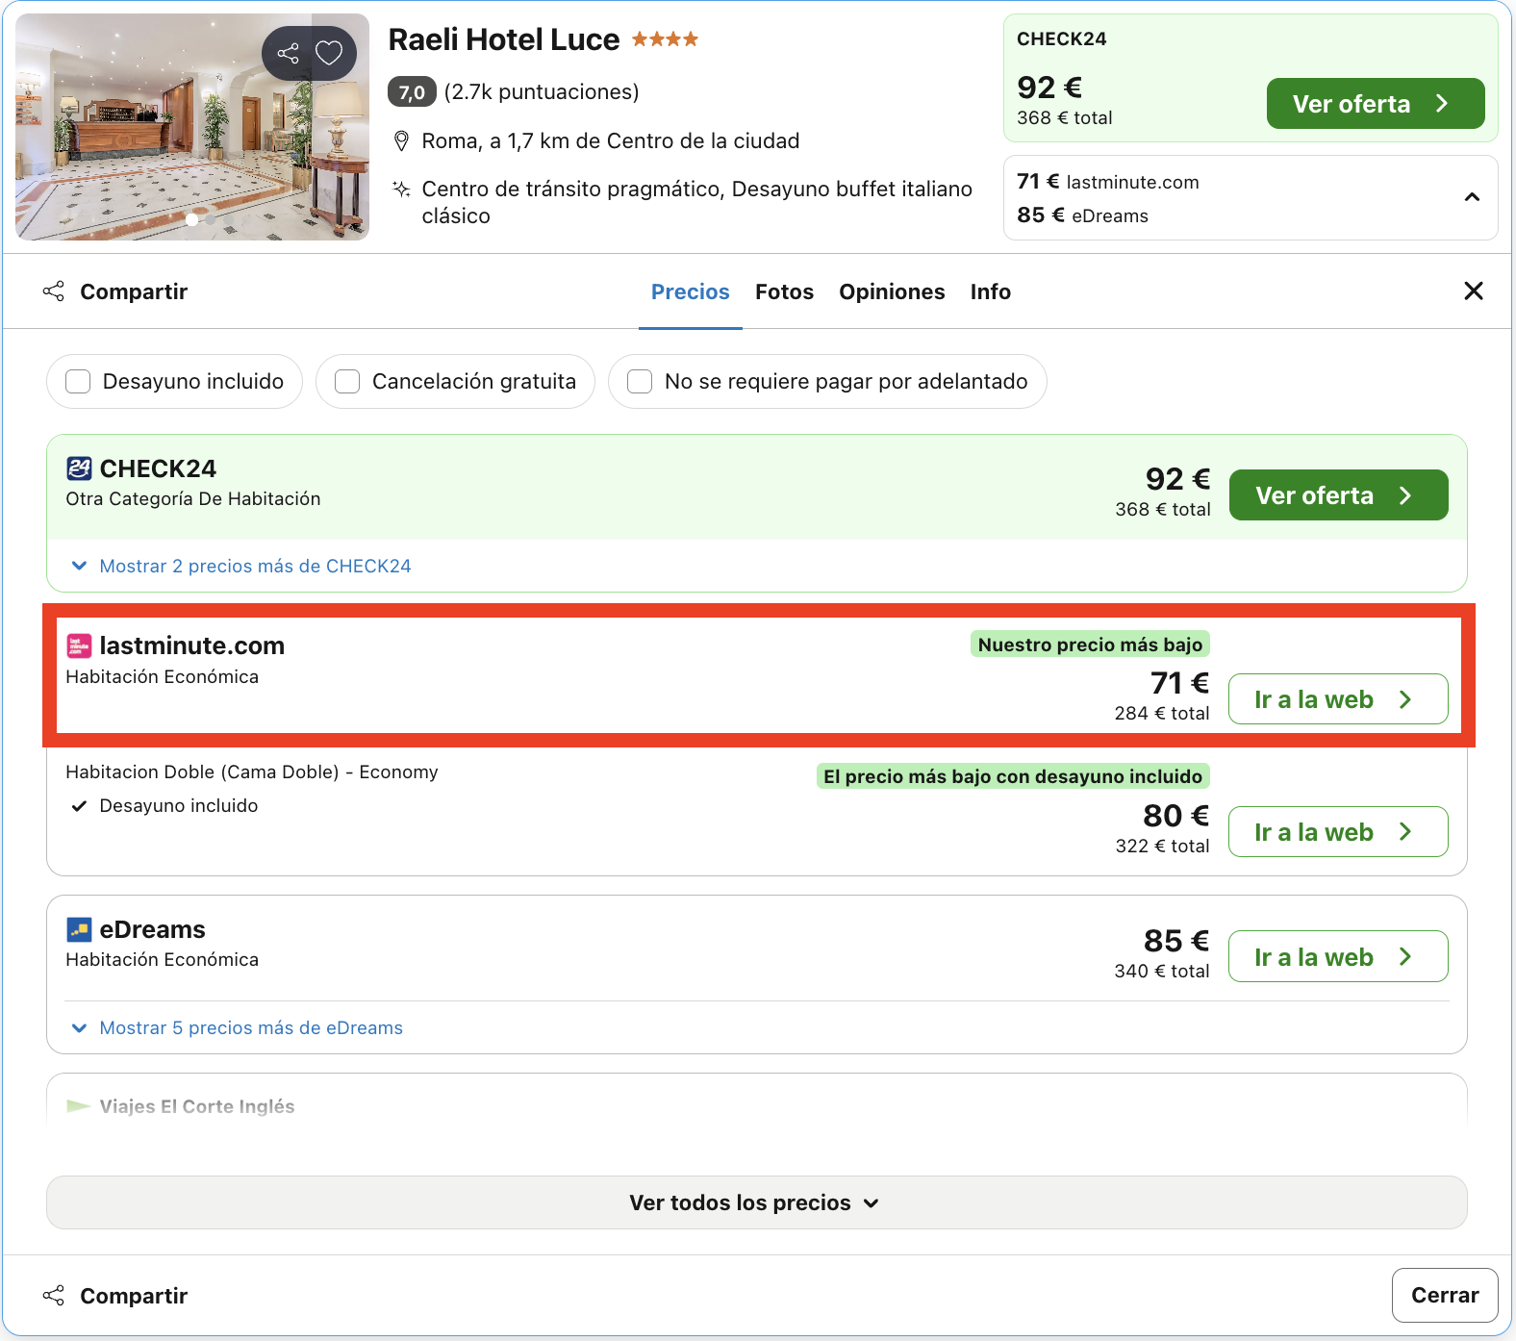Click the sparkle highlights icon
The image size is (1516, 1341).
[402, 189]
